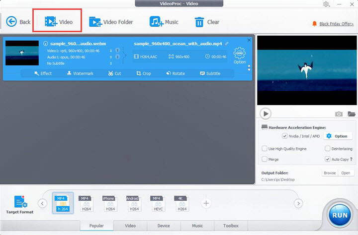Viewport: 358px width, 235px height.
Task: Switch to the Device tab
Action: [x=164, y=226]
